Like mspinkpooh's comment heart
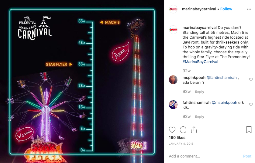Screen dimensions: 255x163 click(251, 80)
